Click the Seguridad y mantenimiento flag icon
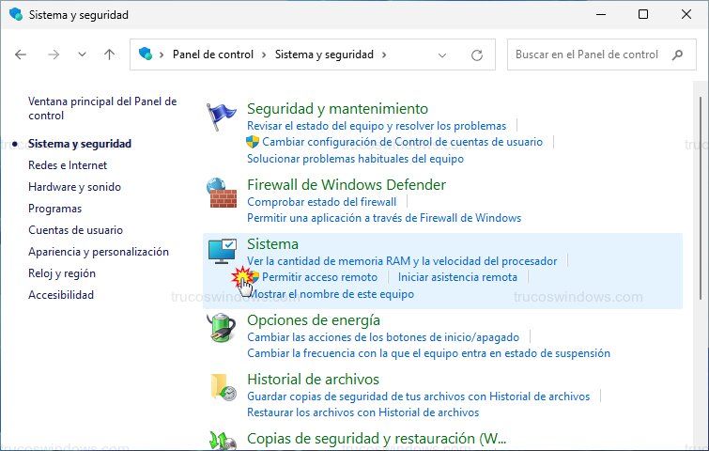Viewport: 709px width, 451px height. click(x=221, y=117)
